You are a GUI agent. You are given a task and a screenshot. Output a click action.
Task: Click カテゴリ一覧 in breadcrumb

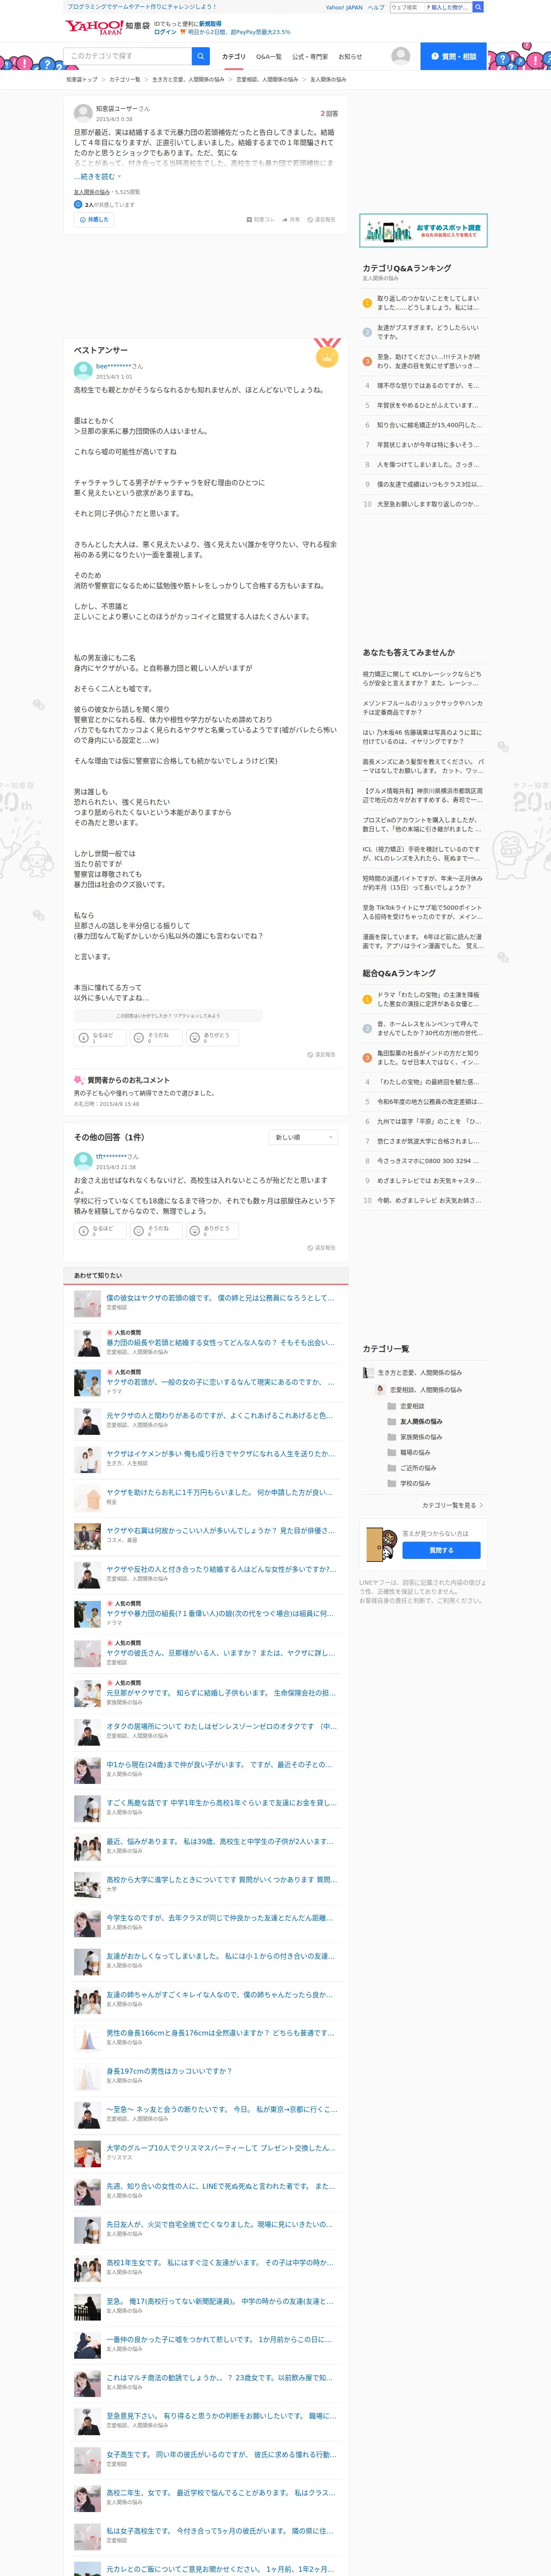[125, 79]
